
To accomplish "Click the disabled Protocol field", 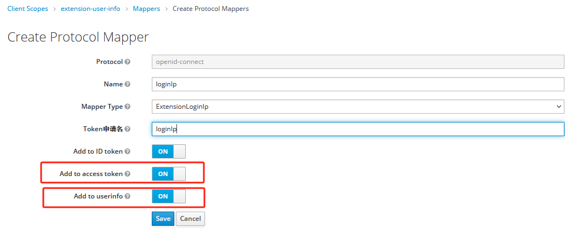I will point(357,62).
